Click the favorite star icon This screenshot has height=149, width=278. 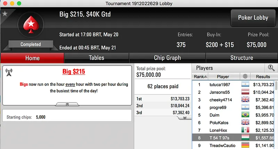pos(5,14)
